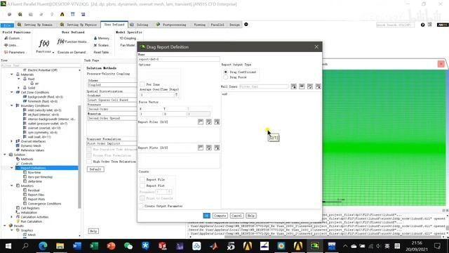This screenshot has height=253, width=449.
Task: Enable the Per Zone checkbox
Action: pos(142,84)
